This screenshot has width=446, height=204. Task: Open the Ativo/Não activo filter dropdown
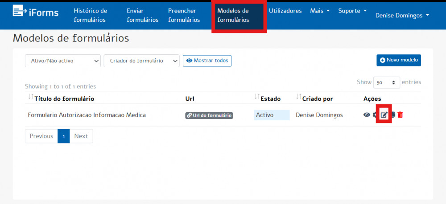63,61
